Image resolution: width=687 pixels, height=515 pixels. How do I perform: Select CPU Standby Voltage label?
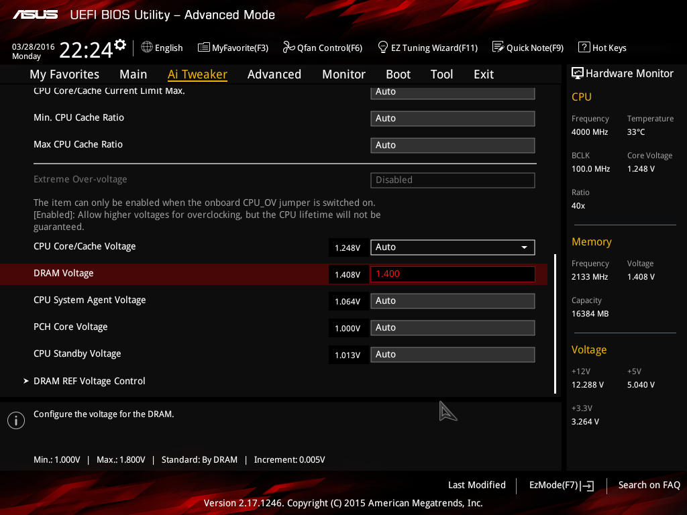(x=77, y=353)
